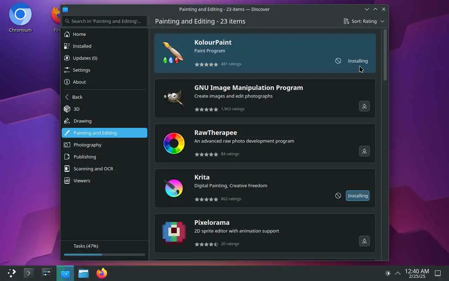Click Discover window title bar icon
Screen dimensions: 449x281
(65, 9)
